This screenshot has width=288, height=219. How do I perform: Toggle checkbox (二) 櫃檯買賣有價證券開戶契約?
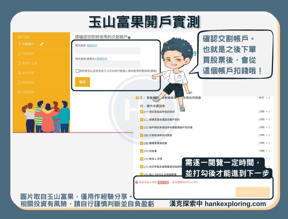(141, 120)
